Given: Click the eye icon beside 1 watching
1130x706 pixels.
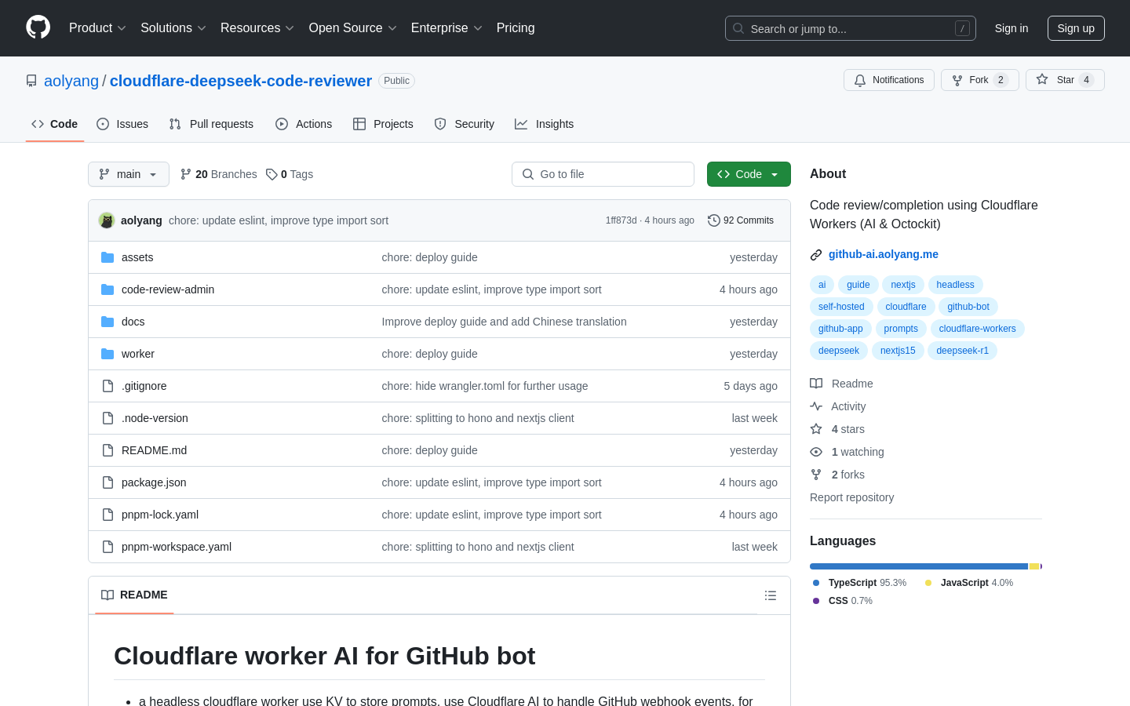Looking at the screenshot, I should pos(816,452).
